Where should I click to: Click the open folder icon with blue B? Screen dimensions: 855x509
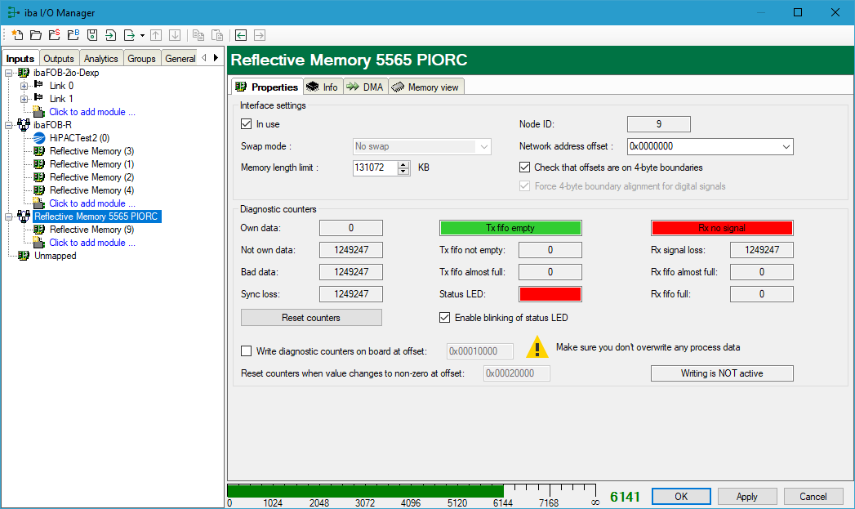tap(73, 35)
